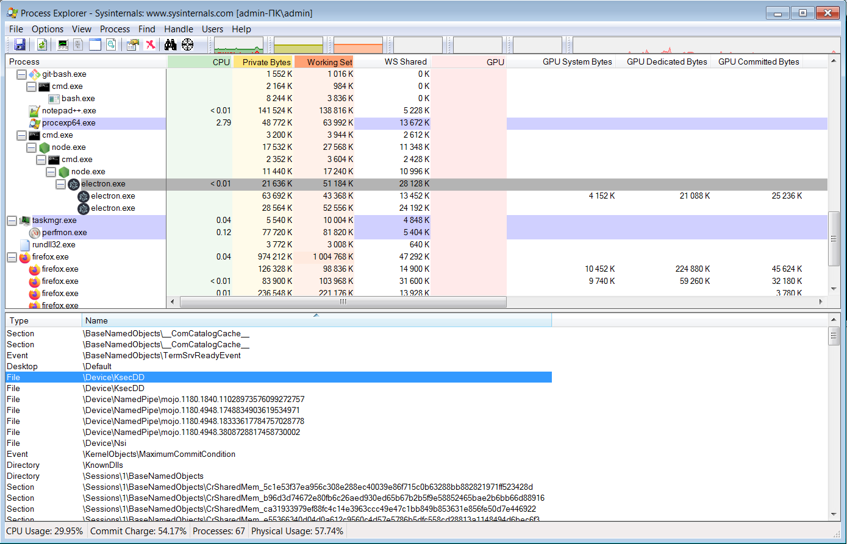Click the taskmgr.exe process icon
The image size is (847, 544).
pos(24,221)
